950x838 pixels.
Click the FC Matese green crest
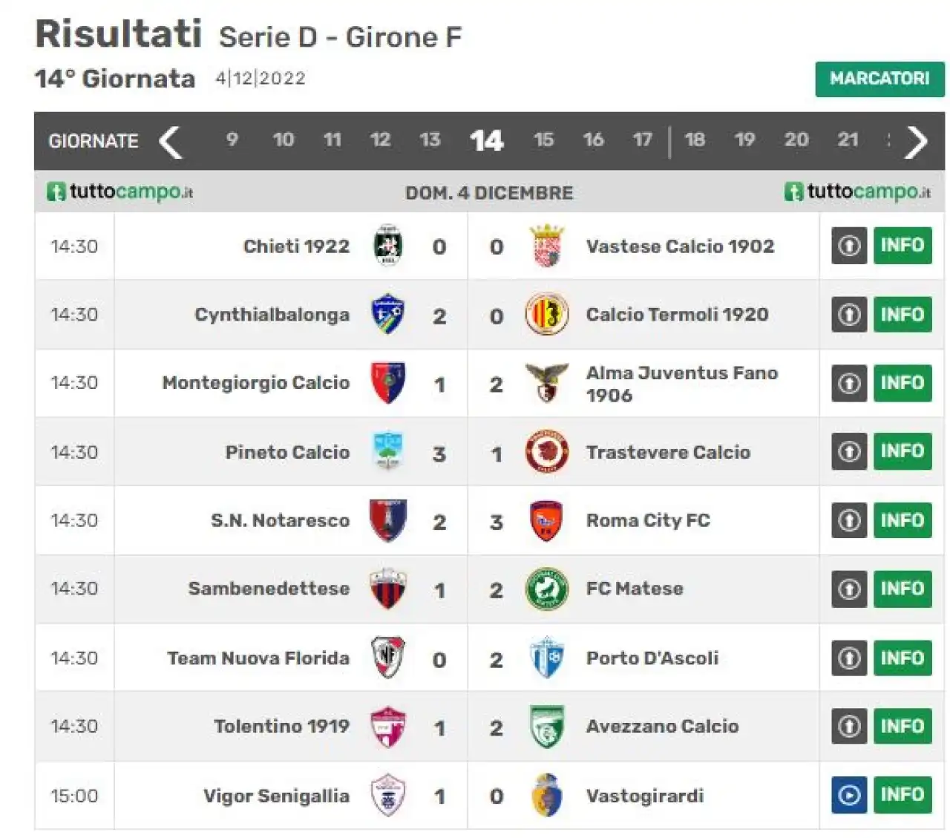547,589
